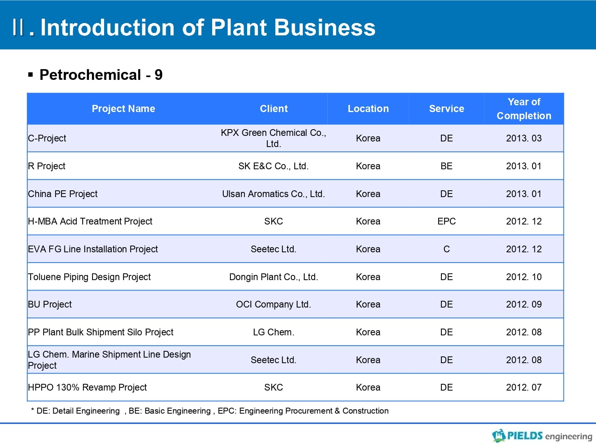Click the 'Project Name' column header
Image resolution: width=596 pixels, height=447 pixels.
point(124,108)
